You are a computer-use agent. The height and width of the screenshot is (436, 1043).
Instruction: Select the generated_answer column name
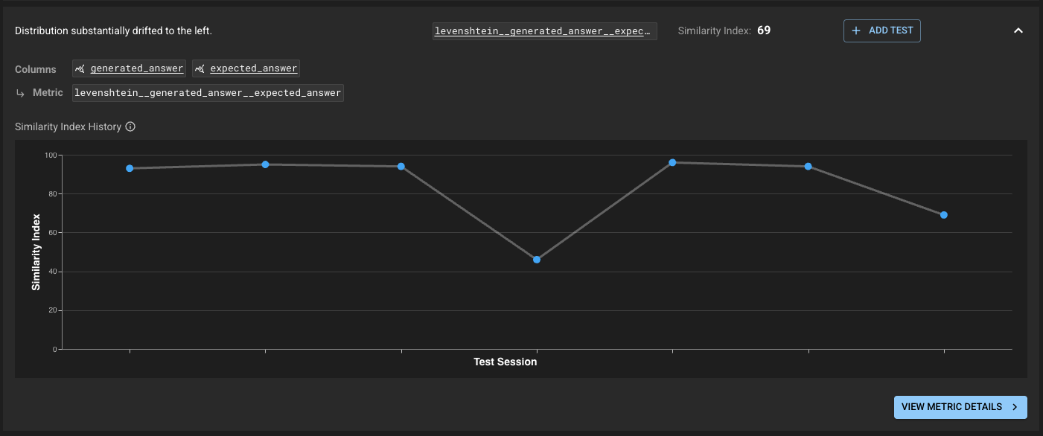(137, 68)
